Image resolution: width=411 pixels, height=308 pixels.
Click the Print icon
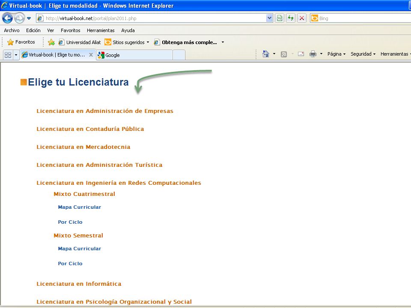pos(313,54)
